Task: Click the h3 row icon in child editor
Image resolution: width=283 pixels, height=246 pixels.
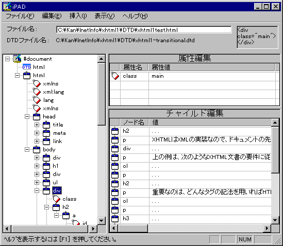Action: point(115,218)
